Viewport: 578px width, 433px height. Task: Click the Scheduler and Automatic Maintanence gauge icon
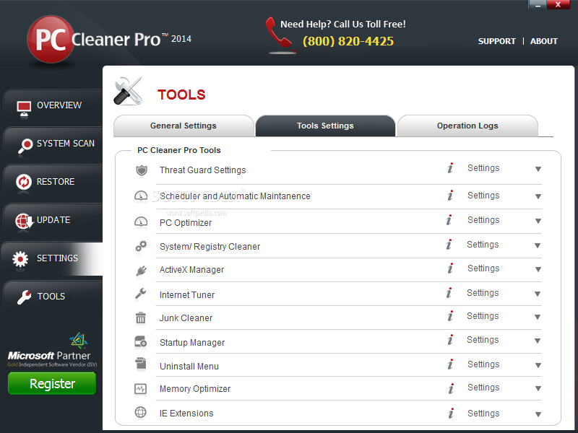click(141, 196)
